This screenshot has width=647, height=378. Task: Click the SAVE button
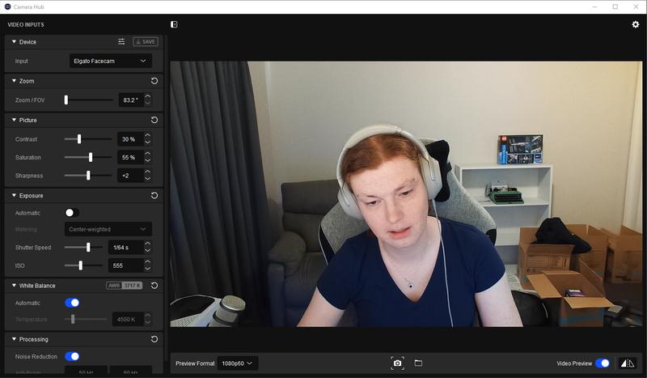pos(146,41)
